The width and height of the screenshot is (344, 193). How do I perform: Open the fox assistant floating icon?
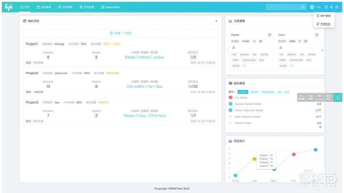338,97
